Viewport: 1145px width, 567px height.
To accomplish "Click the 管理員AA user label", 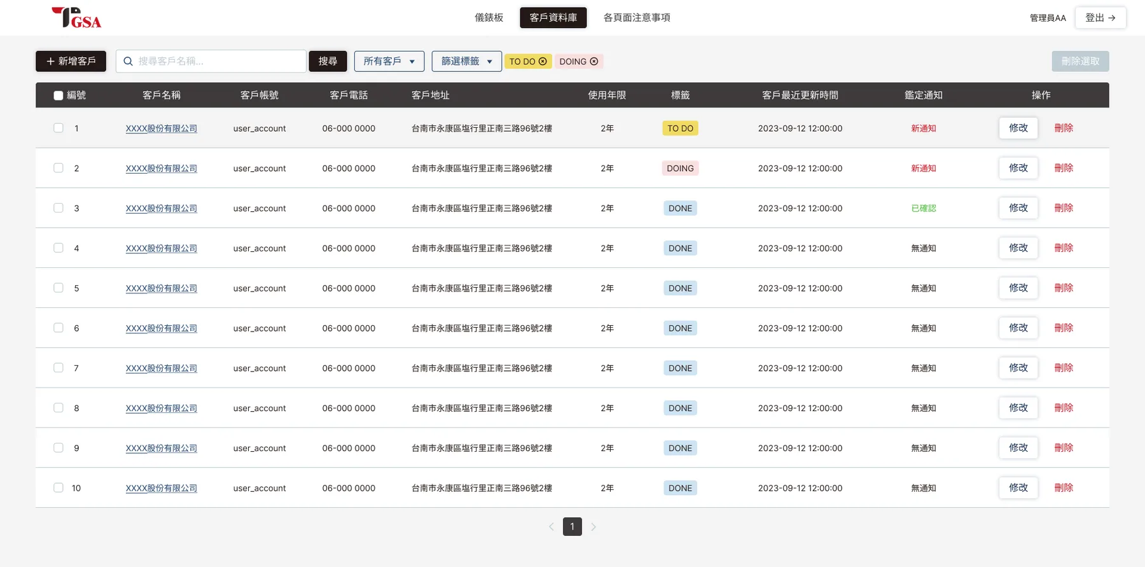I will click(1048, 18).
